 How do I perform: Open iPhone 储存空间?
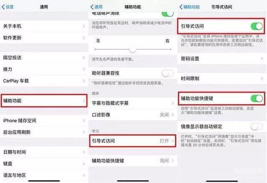tap(44, 120)
